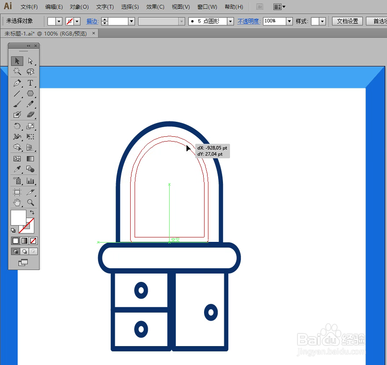Viewport: 387px width, 365px height.
Task: Select the Zoom tool
Action: [30, 203]
